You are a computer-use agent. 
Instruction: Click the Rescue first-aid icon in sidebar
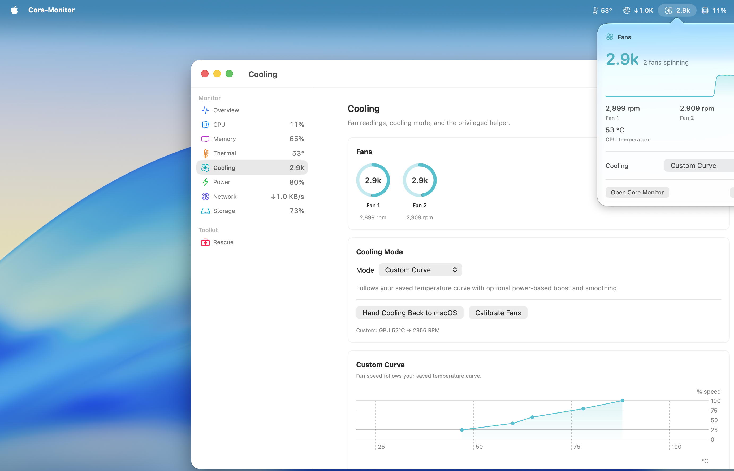click(205, 242)
